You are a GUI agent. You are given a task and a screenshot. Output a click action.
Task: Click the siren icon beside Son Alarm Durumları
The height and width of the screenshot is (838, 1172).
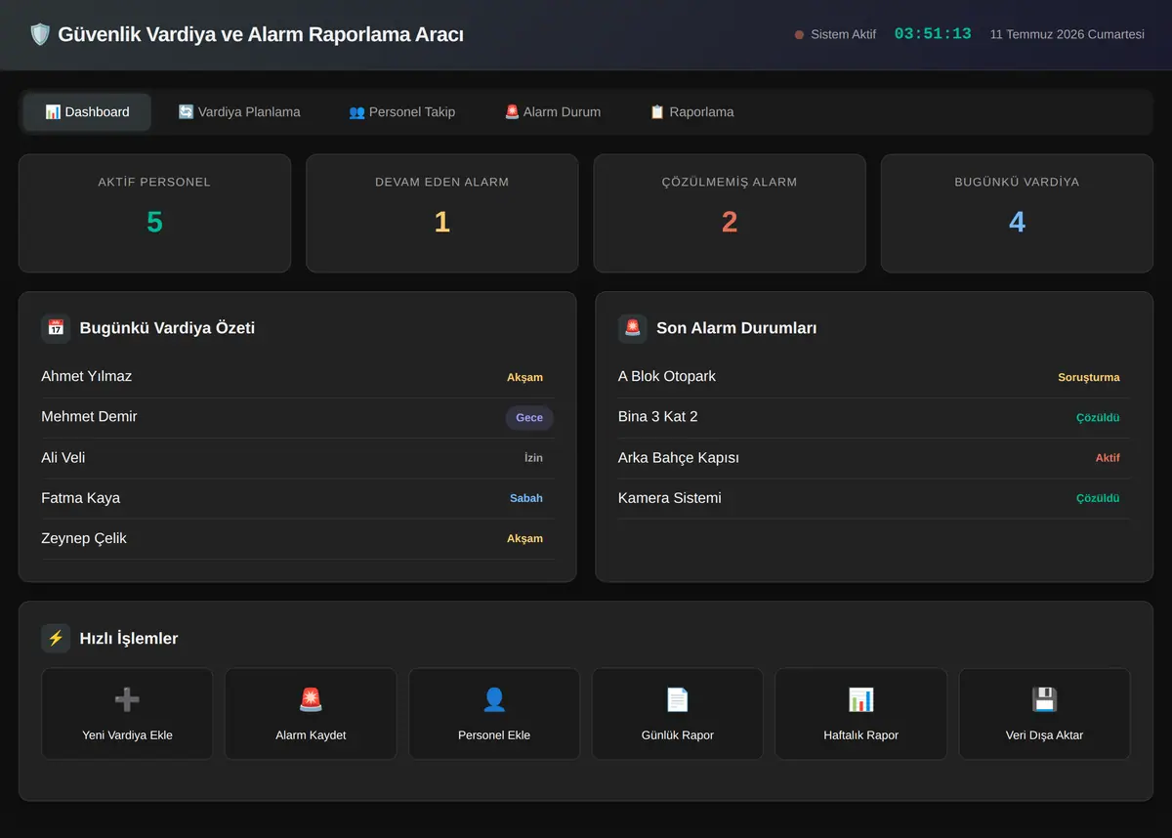633,328
